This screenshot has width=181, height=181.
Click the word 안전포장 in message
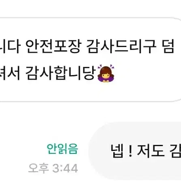54,47
